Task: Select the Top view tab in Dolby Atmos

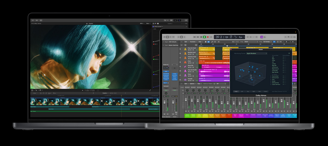Action: (x=248, y=91)
